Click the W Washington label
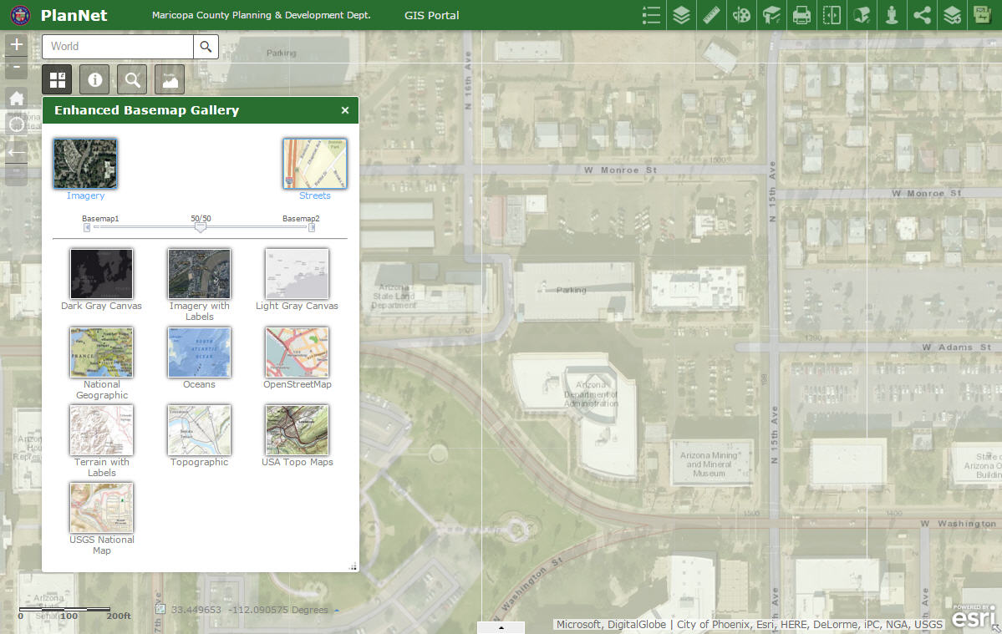The width and height of the screenshot is (1002, 634). 959,524
